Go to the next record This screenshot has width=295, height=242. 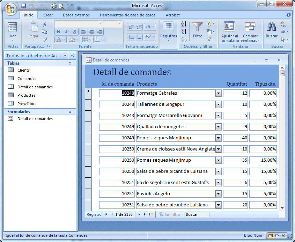[139, 214]
